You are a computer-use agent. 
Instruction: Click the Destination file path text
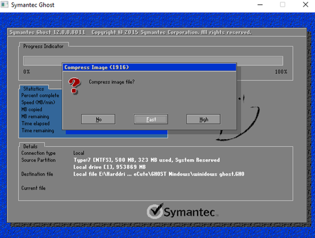pos(158,174)
